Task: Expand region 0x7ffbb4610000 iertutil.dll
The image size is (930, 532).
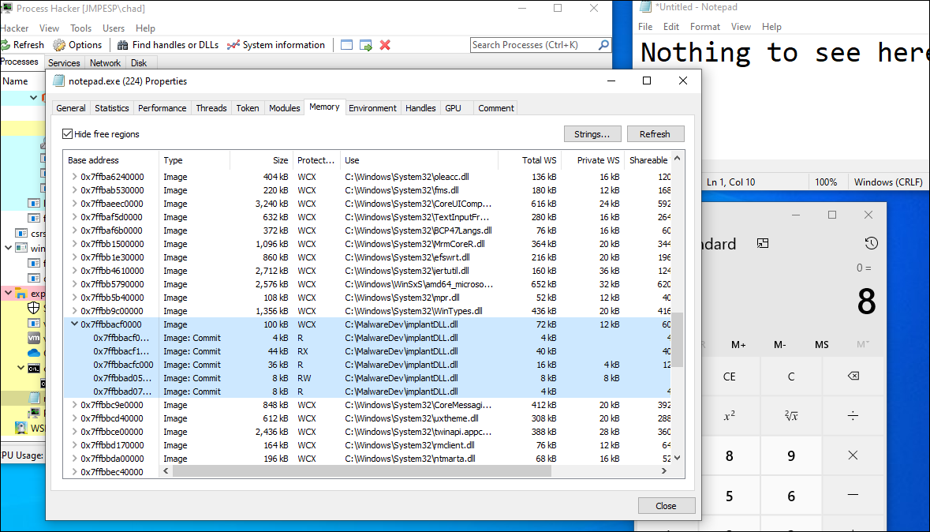Action: click(x=74, y=271)
